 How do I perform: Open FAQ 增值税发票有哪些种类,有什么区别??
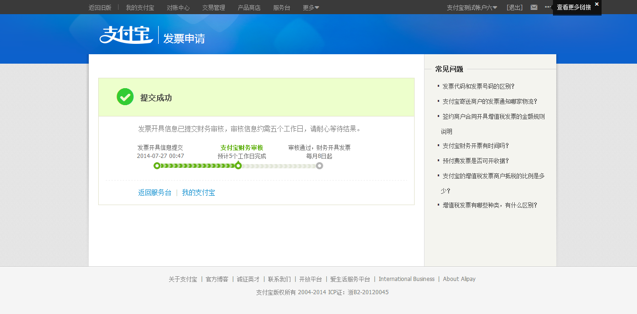tap(490, 205)
